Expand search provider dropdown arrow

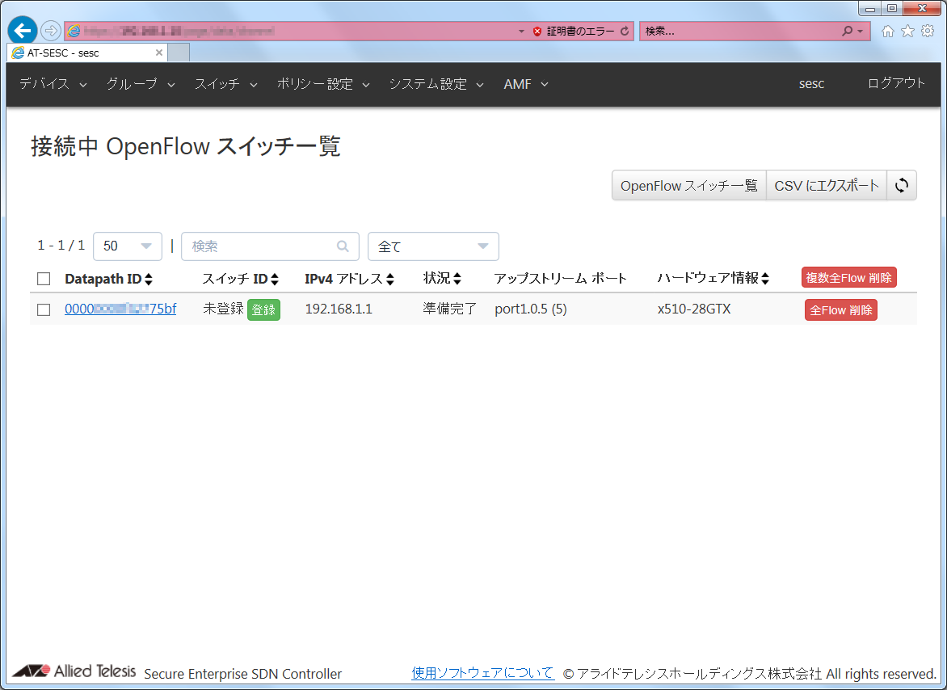860,32
